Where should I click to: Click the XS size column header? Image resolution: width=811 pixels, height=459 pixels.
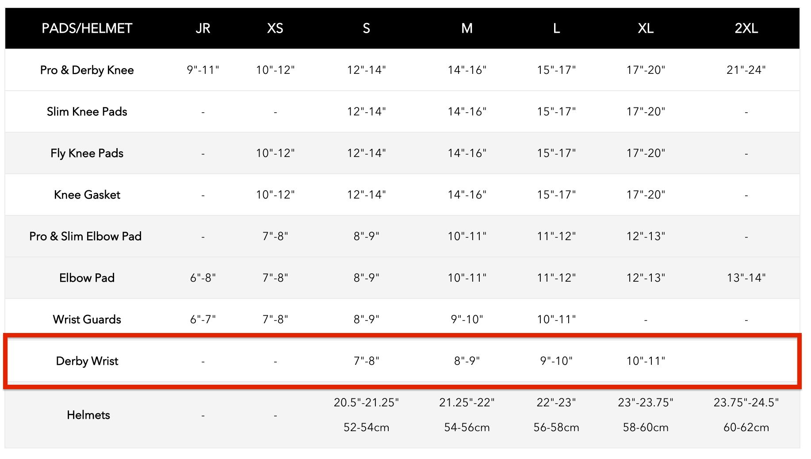[275, 28]
